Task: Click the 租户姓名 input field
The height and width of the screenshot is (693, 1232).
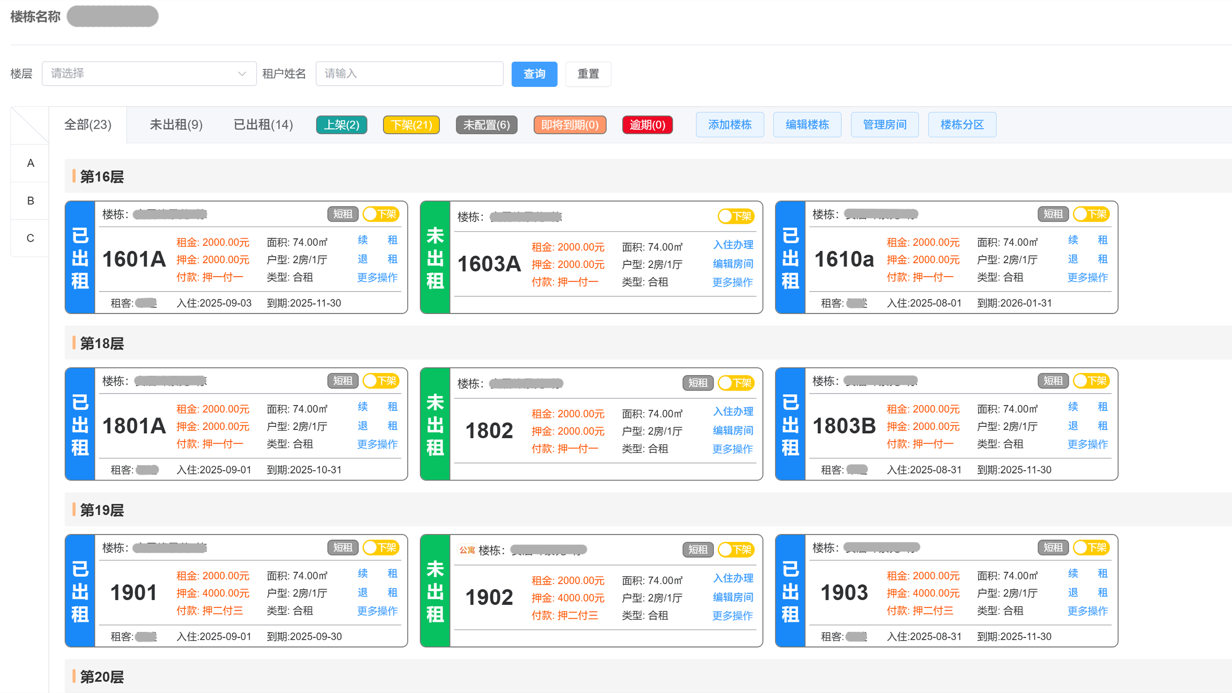Action: pos(409,74)
